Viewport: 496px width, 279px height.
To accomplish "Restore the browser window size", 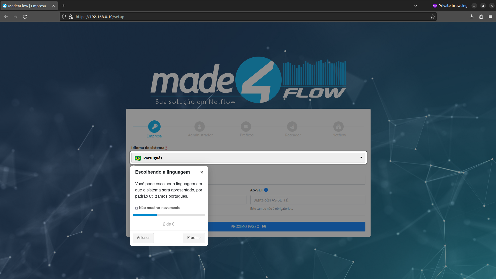I will (x=483, y=6).
